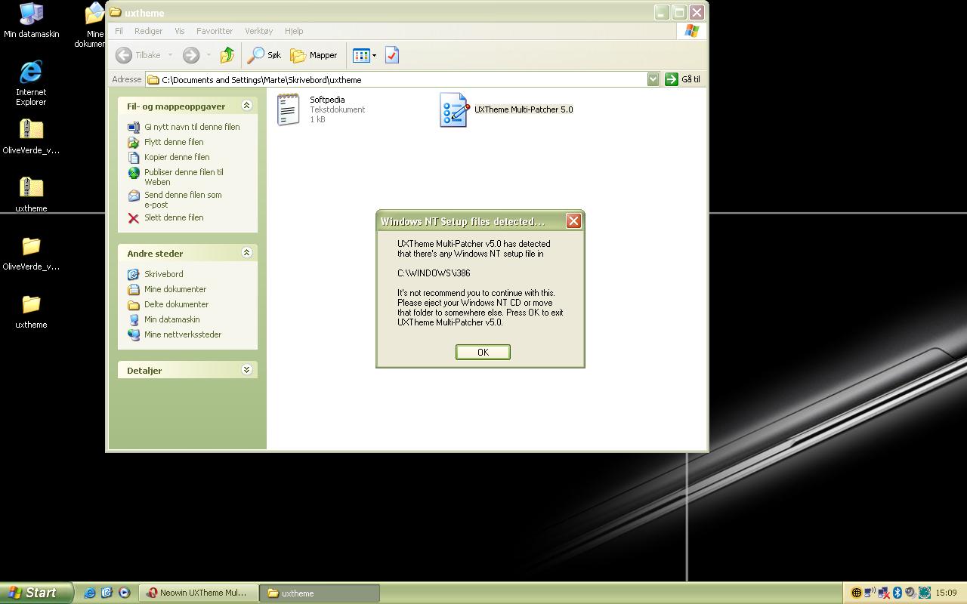The height and width of the screenshot is (604, 967).
Task: Click Kopier denne filen link
Action: click(x=177, y=157)
